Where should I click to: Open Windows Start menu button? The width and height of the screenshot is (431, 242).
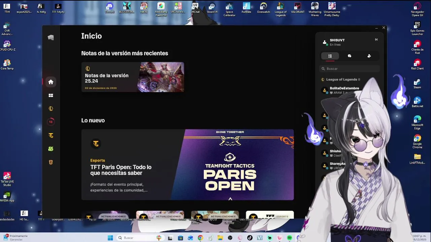(x=110, y=238)
